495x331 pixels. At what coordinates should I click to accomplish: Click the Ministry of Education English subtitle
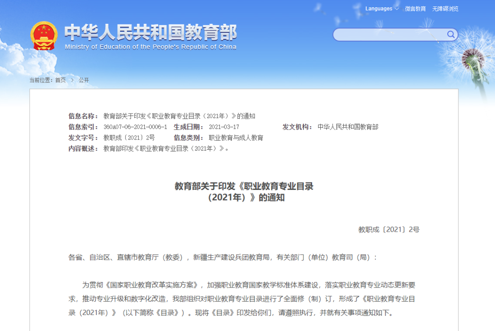(151, 47)
